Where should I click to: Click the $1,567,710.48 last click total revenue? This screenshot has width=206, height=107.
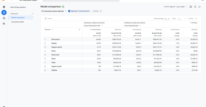coord(116,33)
